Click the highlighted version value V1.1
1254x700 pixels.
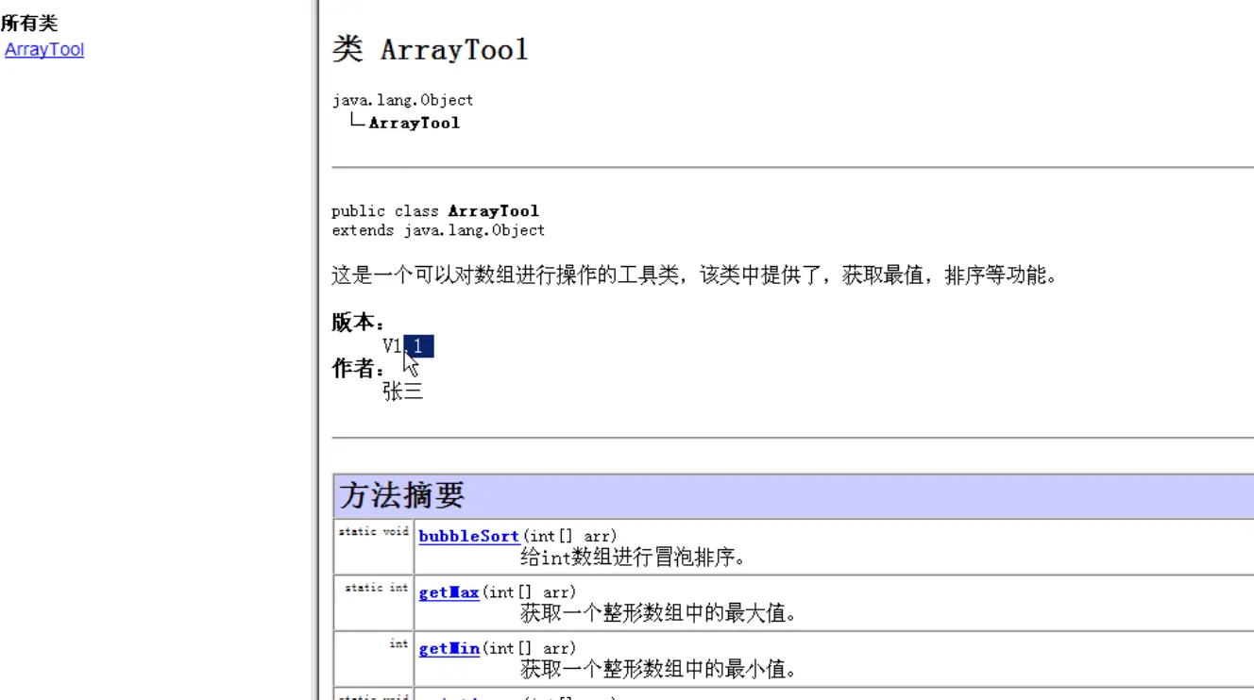[x=408, y=346]
